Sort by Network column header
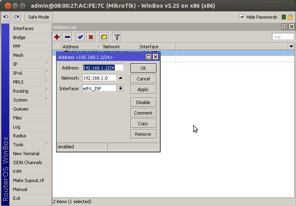This screenshot has width=296, height=206. 121,47
